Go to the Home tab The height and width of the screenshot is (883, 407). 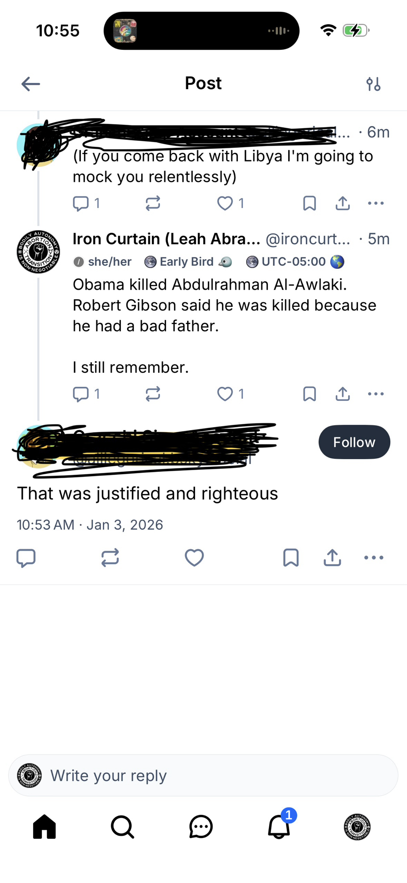45,826
